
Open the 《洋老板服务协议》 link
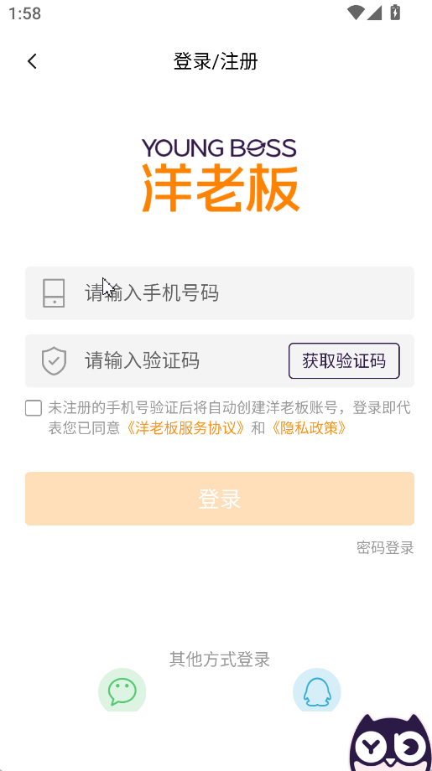tap(185, 428)
